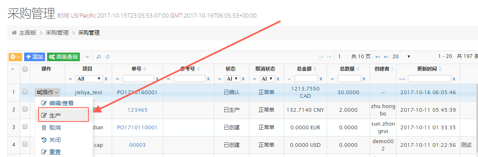478x157 pixels.
Task: Go to the last page pager icon
Action: point(386,57)
